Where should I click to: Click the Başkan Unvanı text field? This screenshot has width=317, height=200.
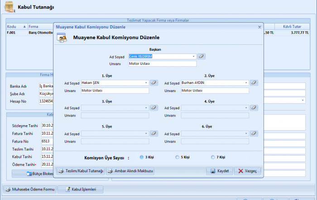coord(162,64)
